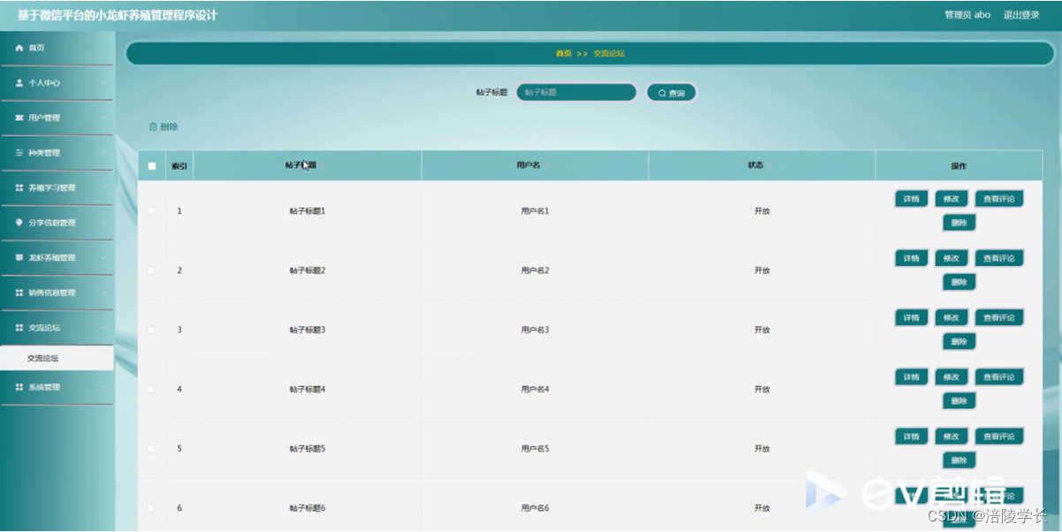Click 删除 button in row 帖子标题2

pyautogui.click(x=959, y=282)
